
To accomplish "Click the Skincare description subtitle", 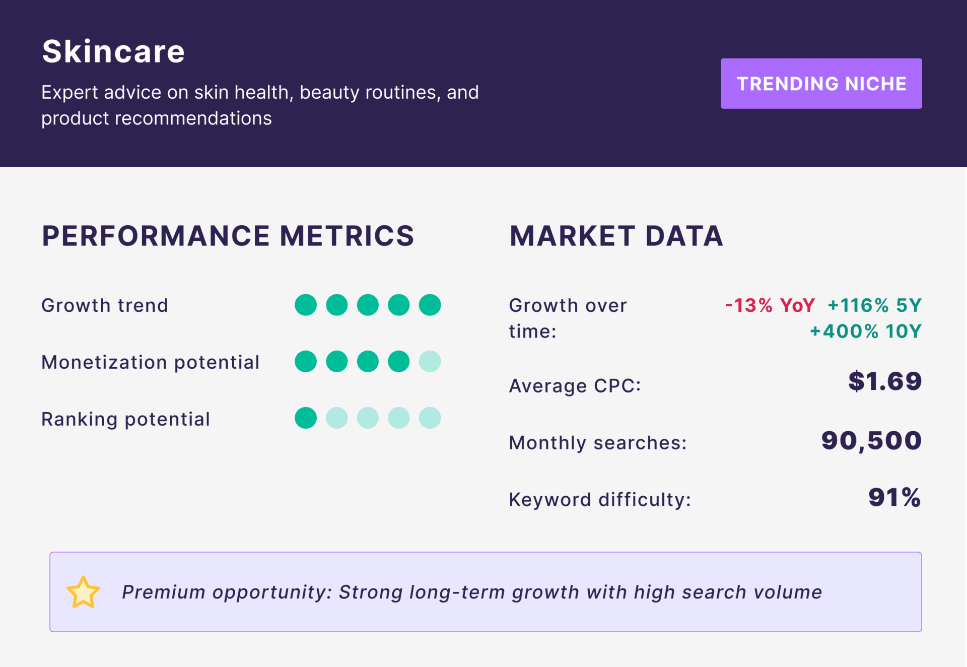I will tap(259, 105).
